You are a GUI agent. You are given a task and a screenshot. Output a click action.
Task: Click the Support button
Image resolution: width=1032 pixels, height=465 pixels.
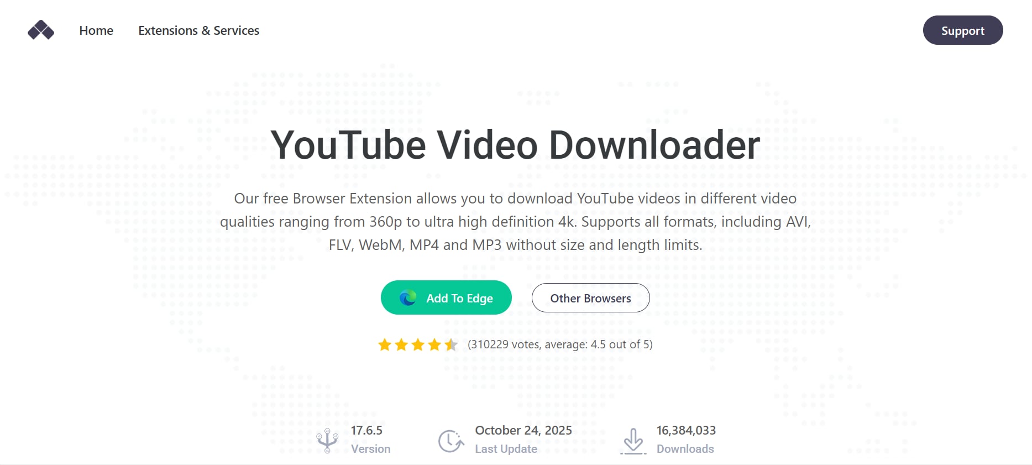tap(963, 30)
